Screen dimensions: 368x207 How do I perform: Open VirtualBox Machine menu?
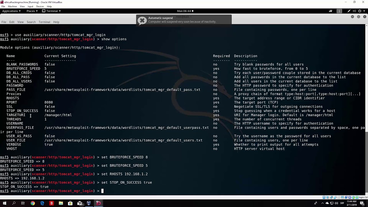12,6
